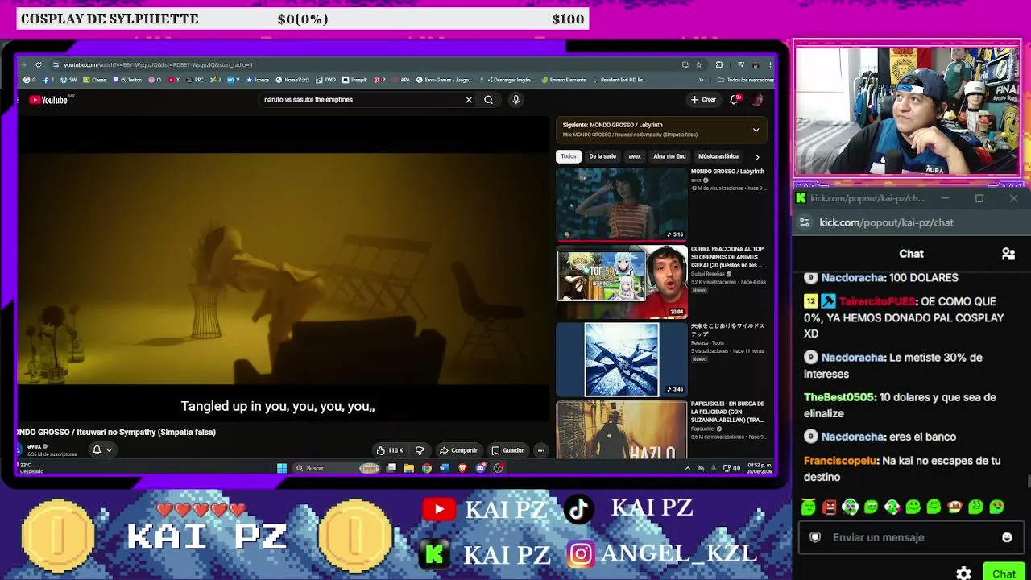Image resolution: width=1031 pixels, height=580 pixels.
Task: Open the YouTube account avatar menu
Action: 757,100
